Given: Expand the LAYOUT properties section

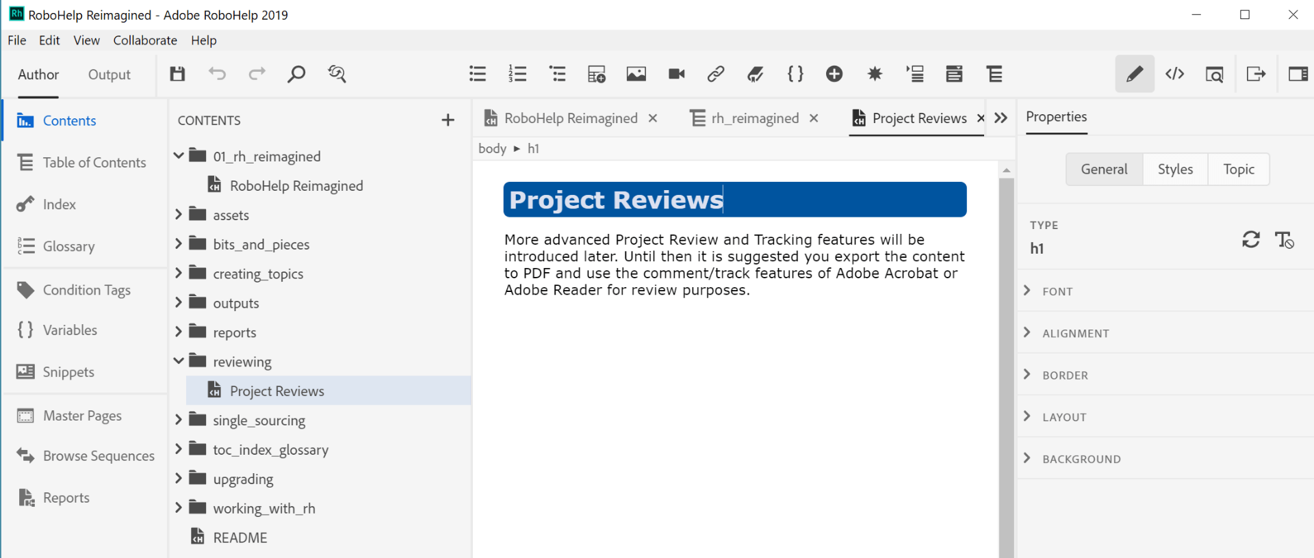Looking at the screenshot, I should pyautogui.click(x=1027, y=416).
